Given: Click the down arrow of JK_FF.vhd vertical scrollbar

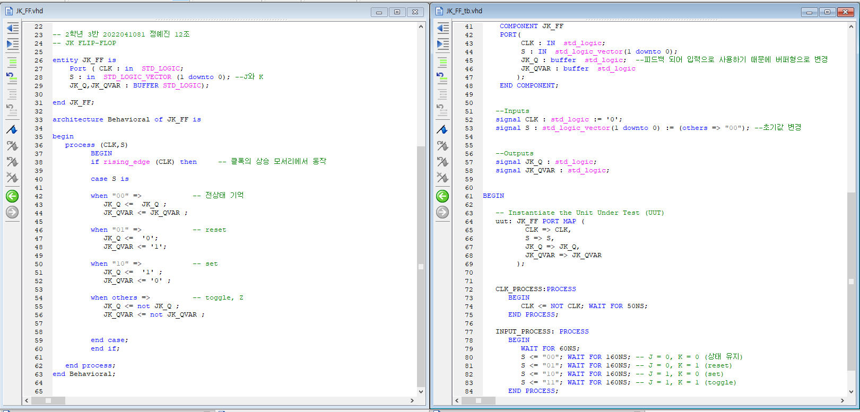Looking at the screenshot, I should (x=421, y=392).
